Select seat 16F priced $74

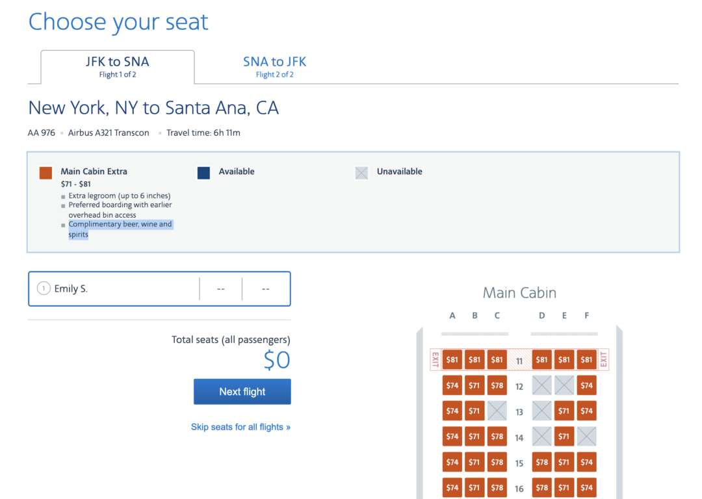tap(586, 487)
